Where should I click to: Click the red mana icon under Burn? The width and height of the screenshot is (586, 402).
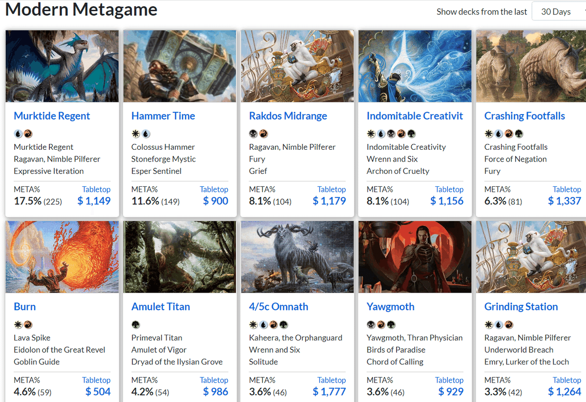click(x=28, y=324)
